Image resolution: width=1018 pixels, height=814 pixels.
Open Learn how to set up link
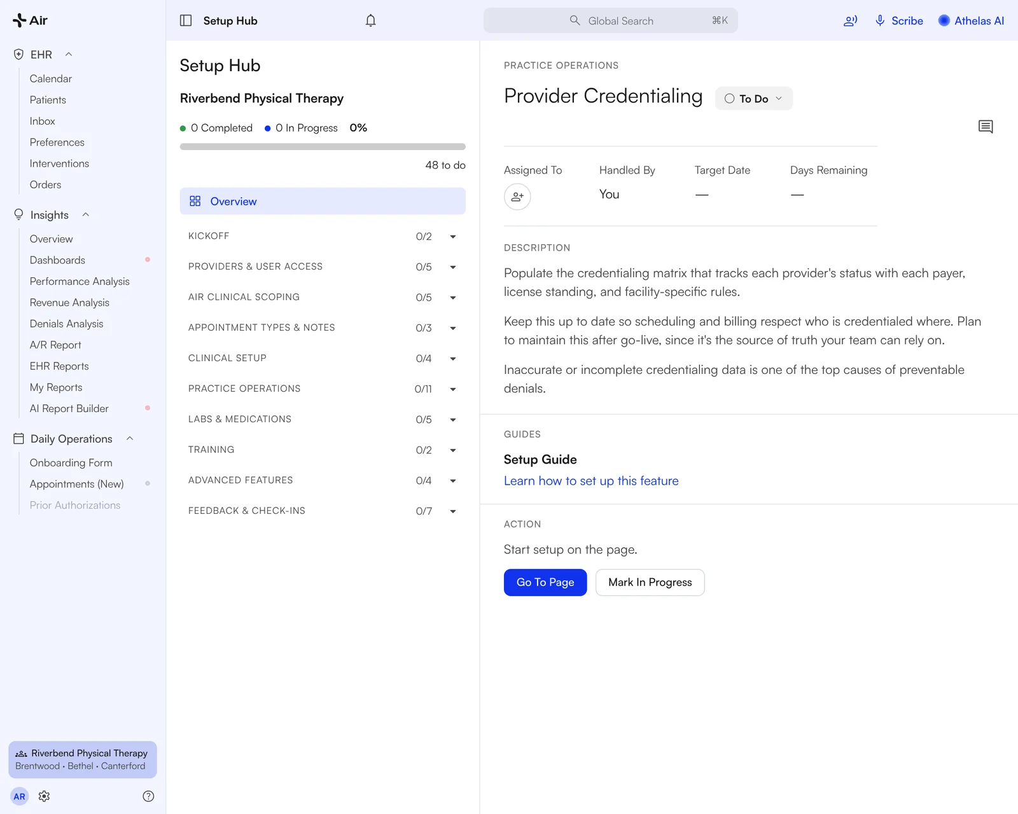coord(591,481)
